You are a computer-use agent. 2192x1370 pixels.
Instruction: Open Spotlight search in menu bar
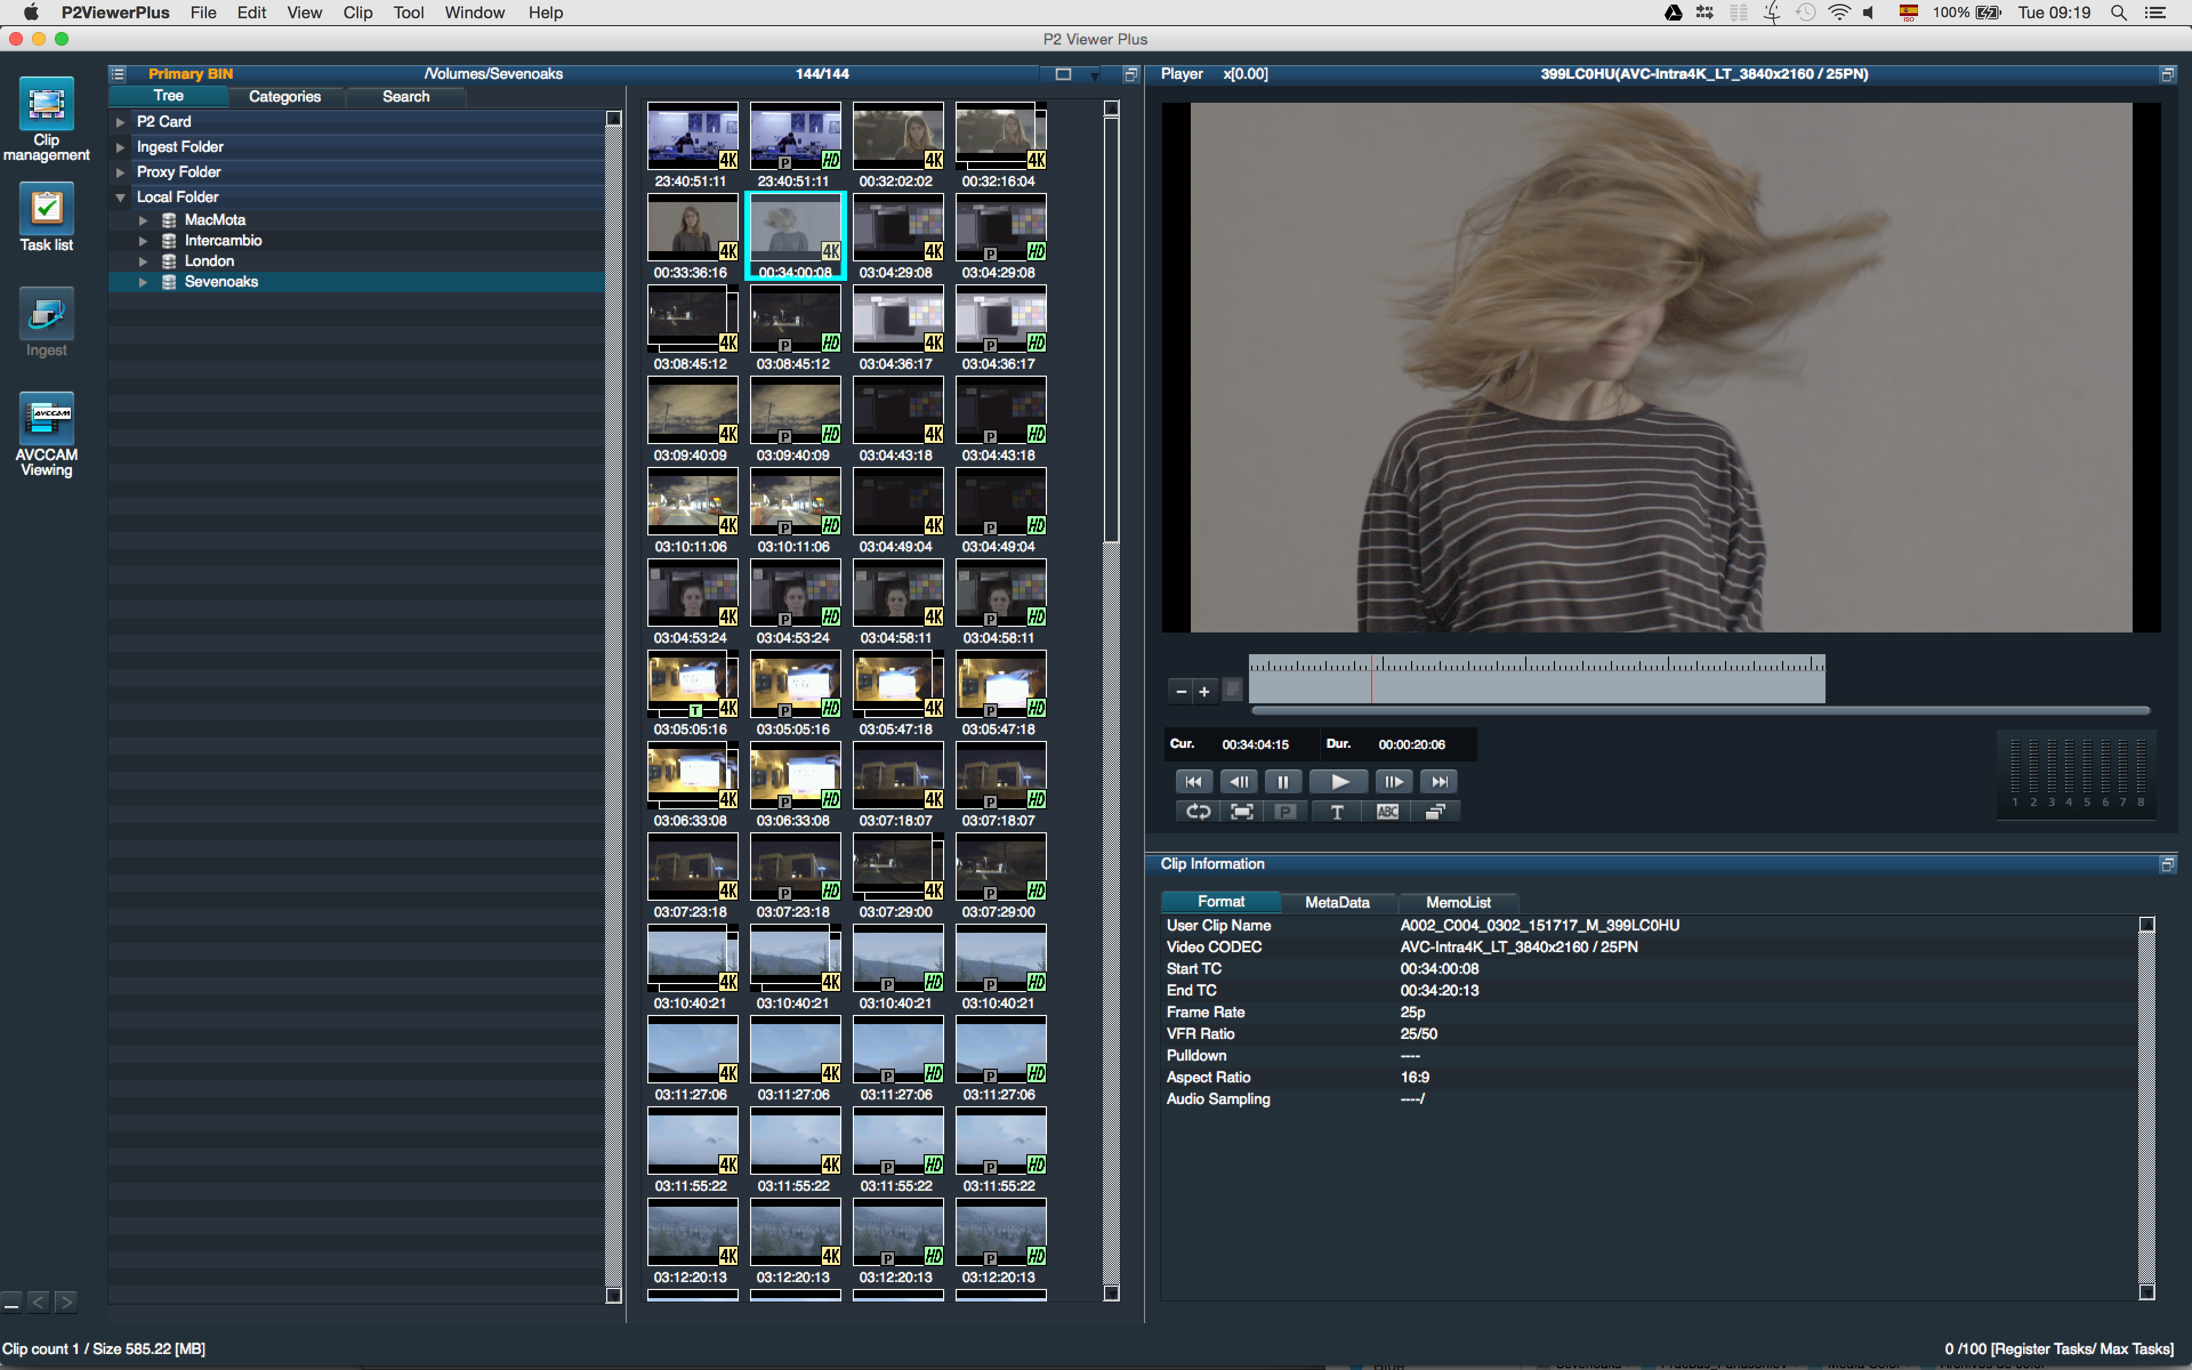click(2118, 13)
